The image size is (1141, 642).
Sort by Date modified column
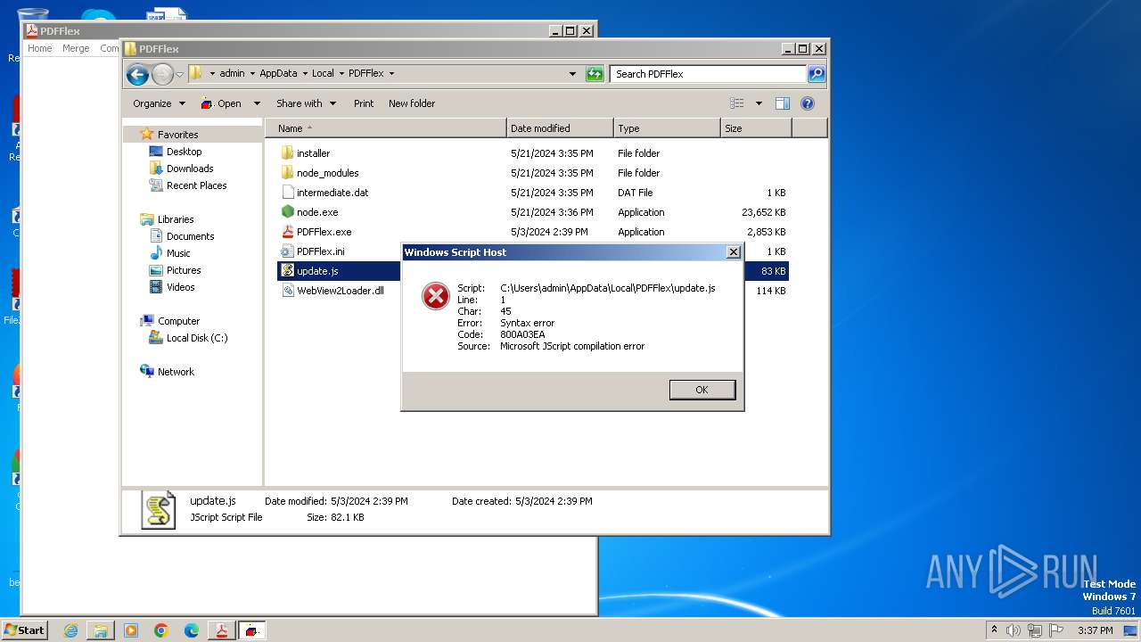point(560,128)
